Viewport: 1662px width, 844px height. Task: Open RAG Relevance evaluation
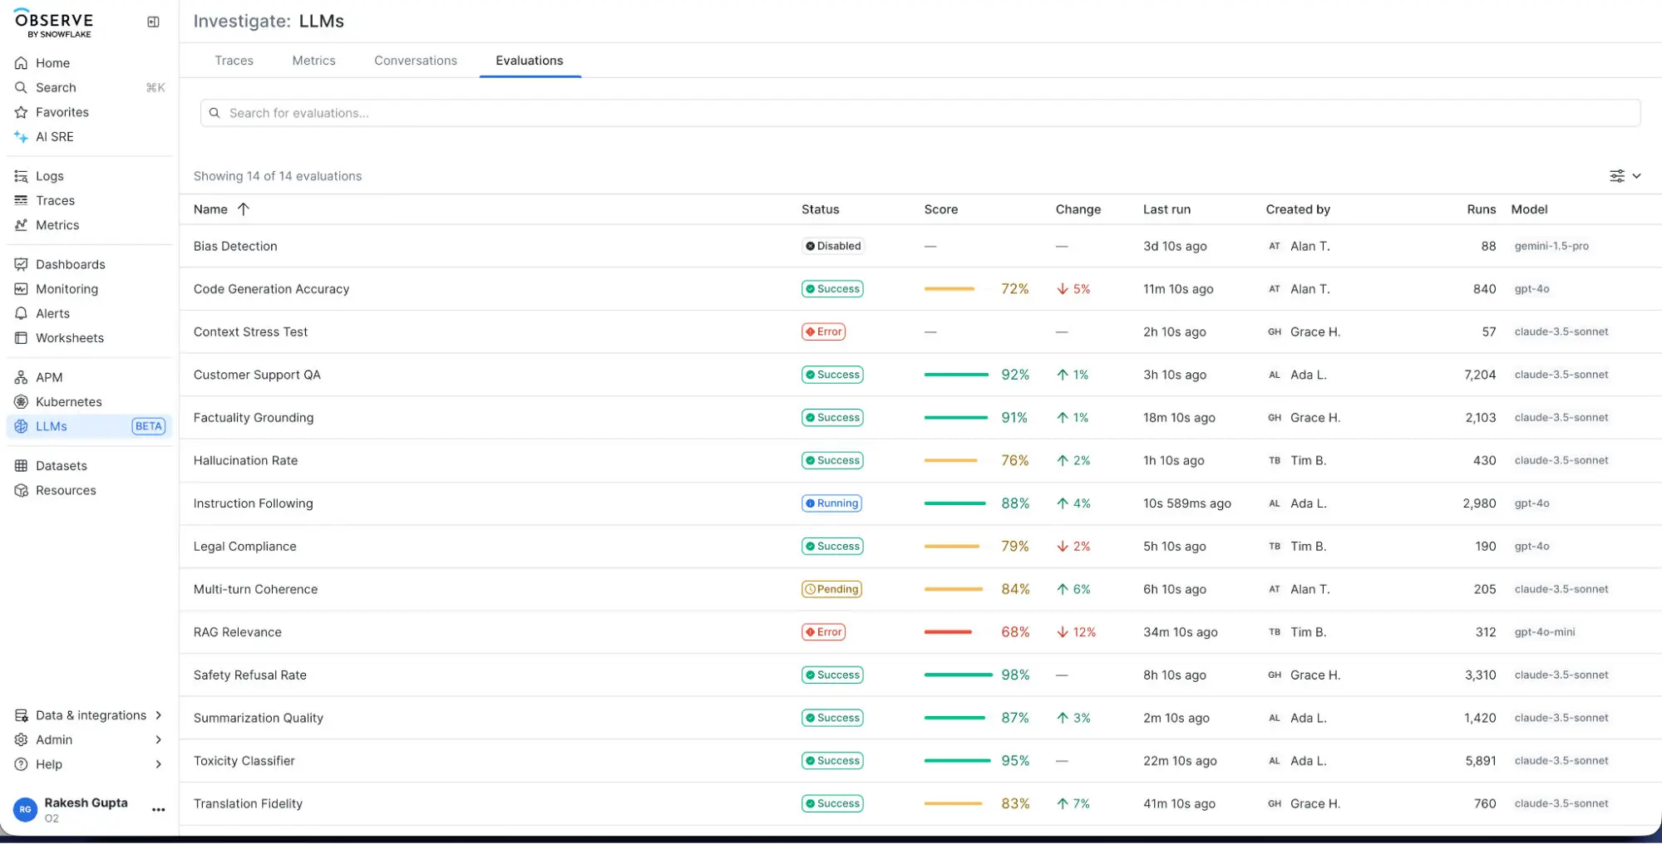pos(237,632)
